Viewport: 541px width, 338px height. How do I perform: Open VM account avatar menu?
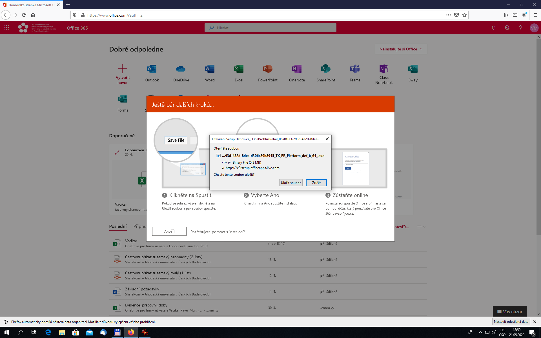tap(534, 28)
